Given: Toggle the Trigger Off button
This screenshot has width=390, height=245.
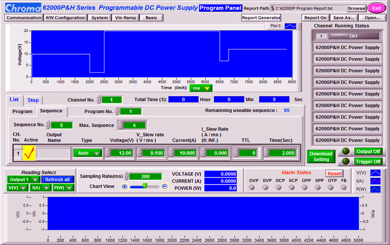Looking at the screenshot, I should (x=368, y=161).
